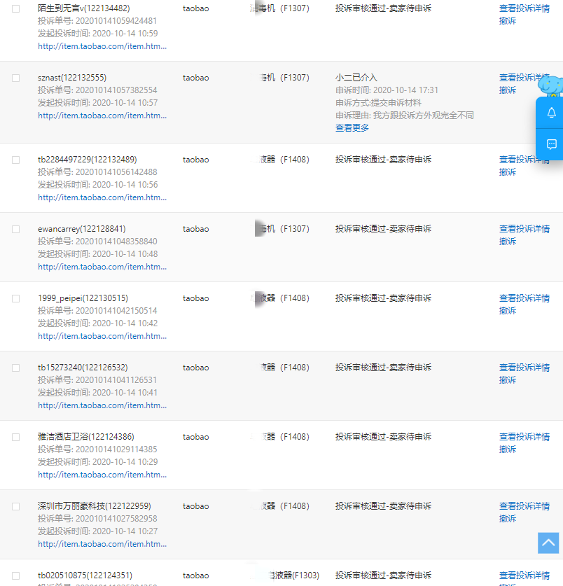
Task: Select complaint time 2020-10-14 10:42
Action: [125, 323]
